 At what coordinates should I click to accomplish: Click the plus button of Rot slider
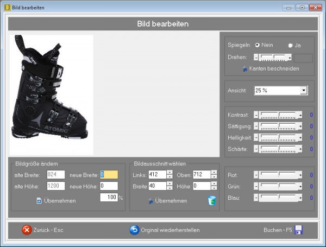300,175
